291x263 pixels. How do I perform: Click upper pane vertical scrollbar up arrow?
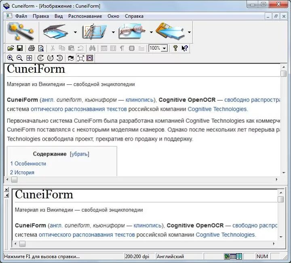pos(284,67)
